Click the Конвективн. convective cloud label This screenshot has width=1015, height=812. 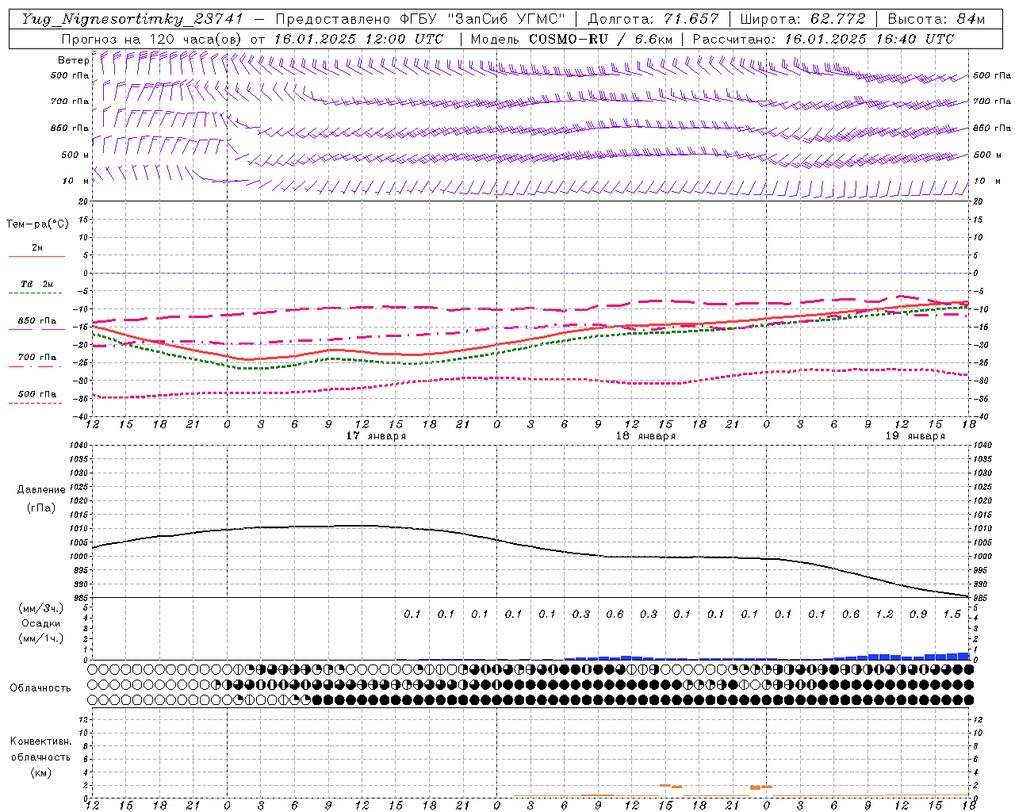pyautogui.click(x=40, y=741)
